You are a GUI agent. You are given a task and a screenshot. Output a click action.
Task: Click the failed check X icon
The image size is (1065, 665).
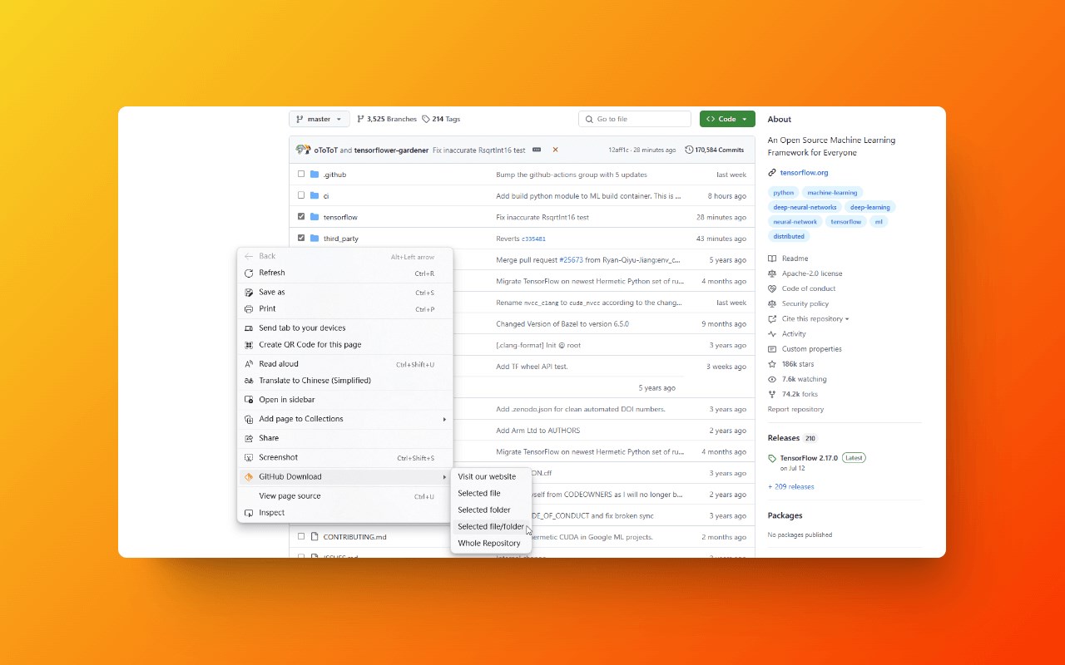555,150
